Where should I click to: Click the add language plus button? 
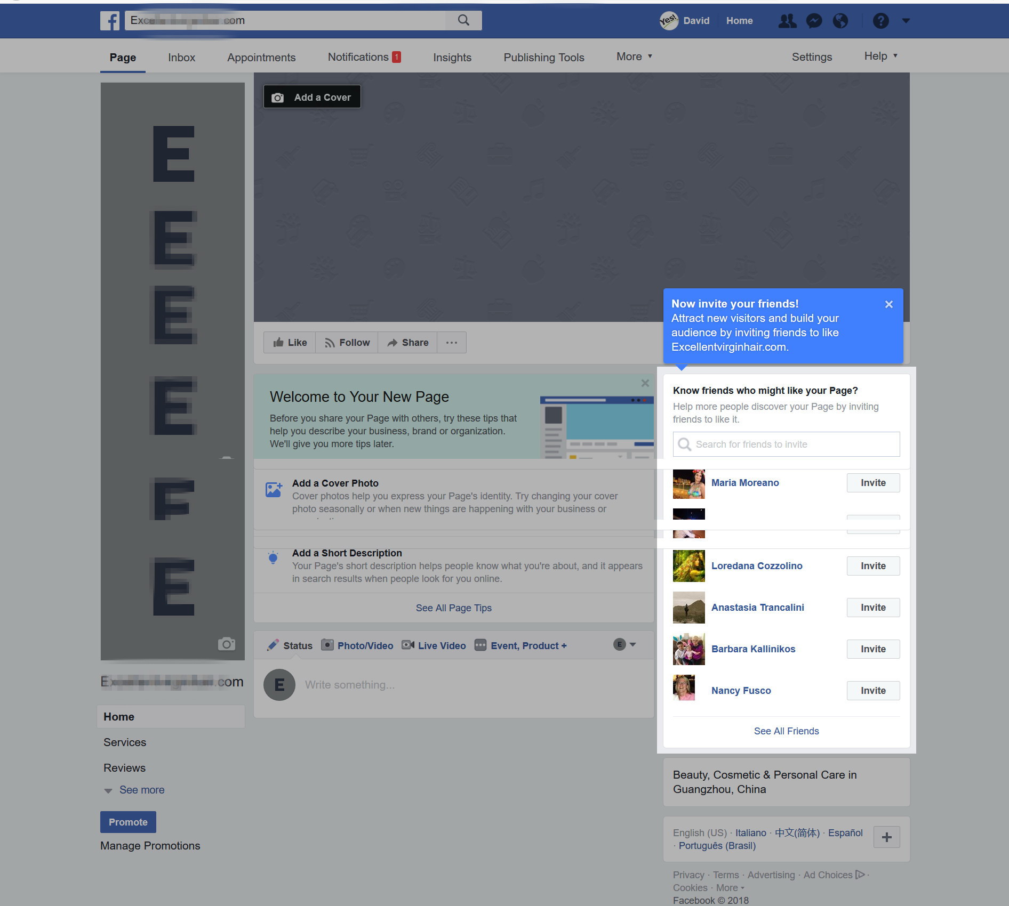point(886,837)
